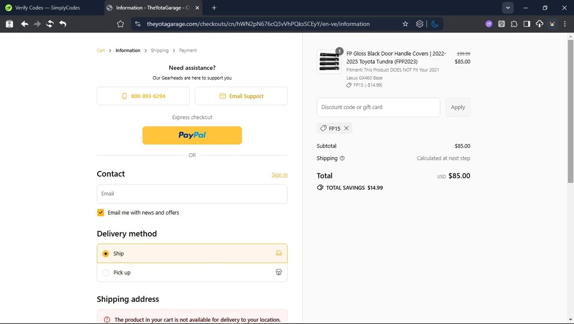The height and width of the screenshot is (324, 574).
Task: Toggle the moon night-mode icon
Action: pos(435,24)
